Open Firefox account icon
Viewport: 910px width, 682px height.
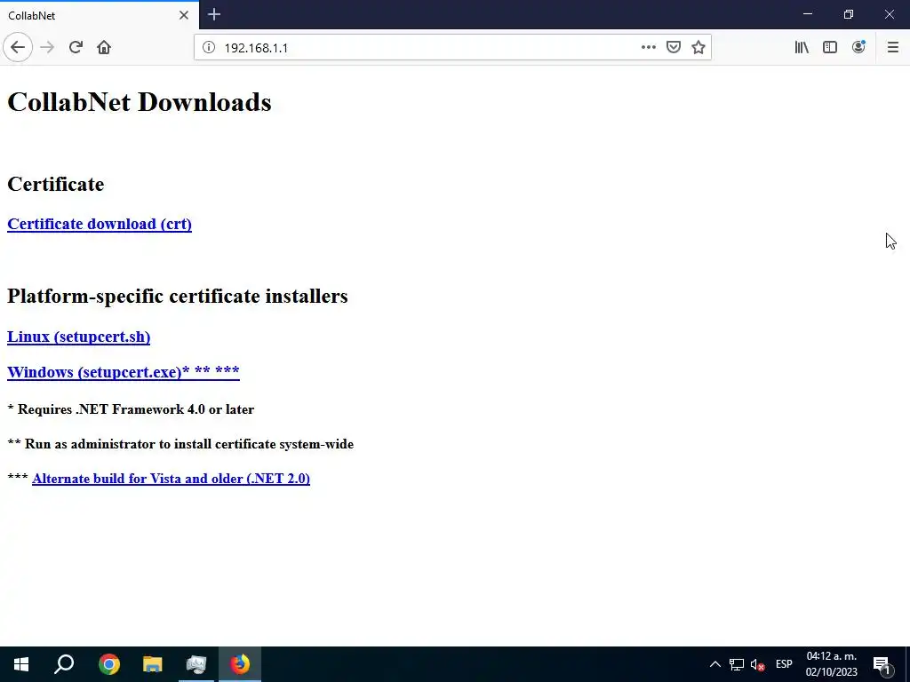[x=858, y=48]
